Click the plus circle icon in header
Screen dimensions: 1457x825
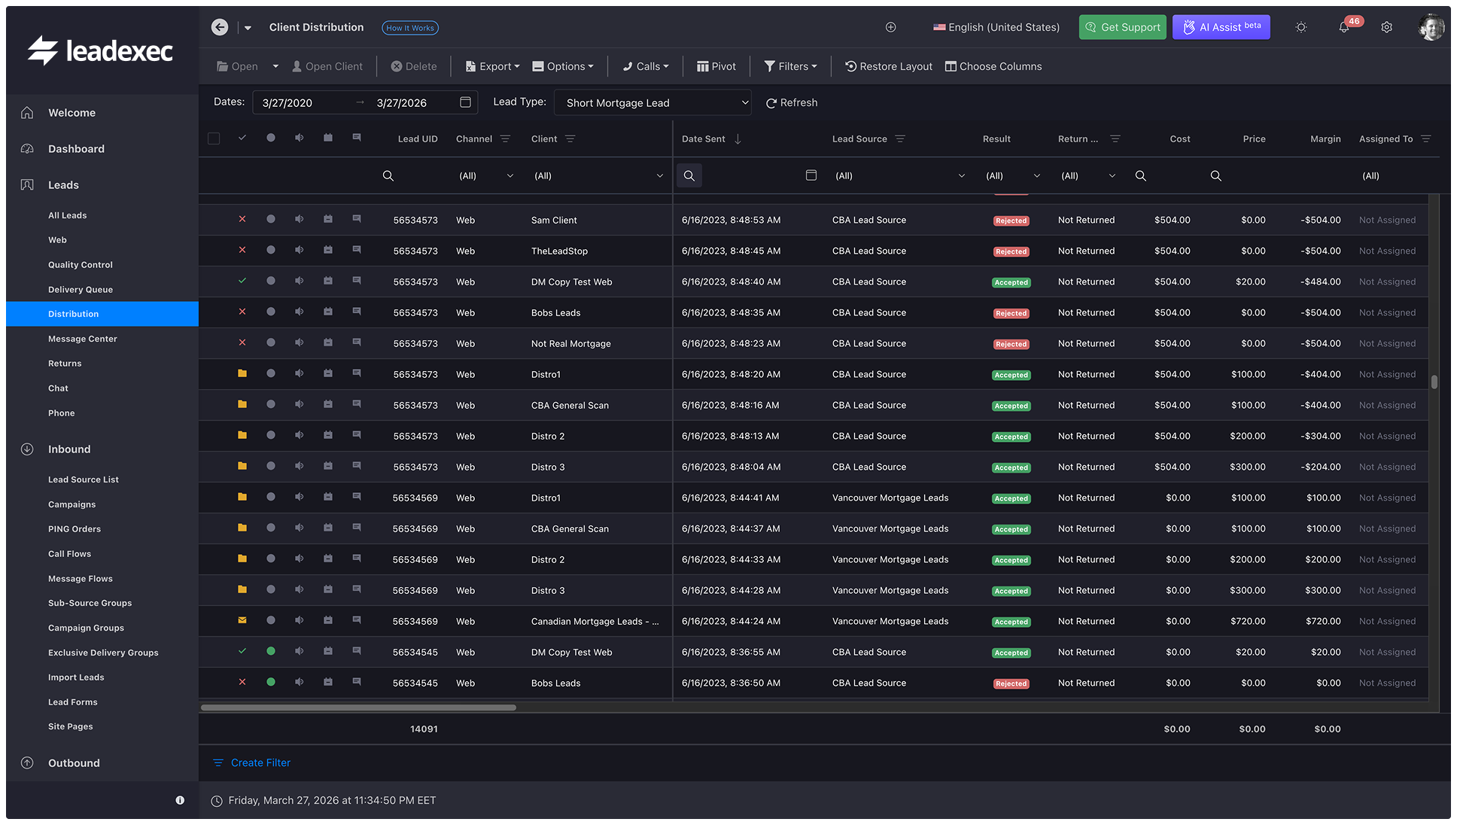point(890,27)
